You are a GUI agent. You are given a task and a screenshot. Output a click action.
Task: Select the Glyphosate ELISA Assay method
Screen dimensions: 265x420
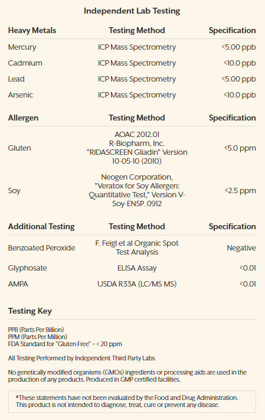(x=137, y=268)
